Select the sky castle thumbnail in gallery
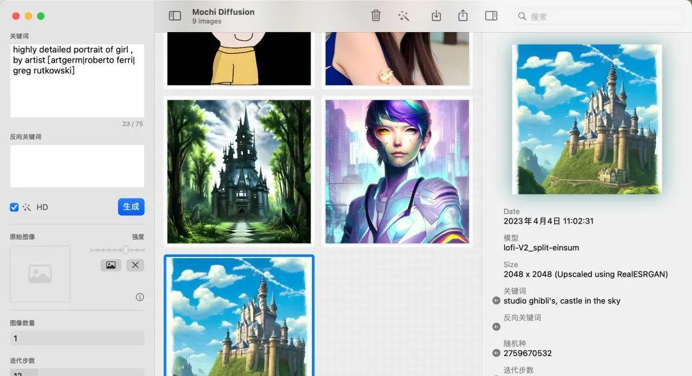Image resolution: width=692 pixels, height=376 pixels. click(239, 316)
